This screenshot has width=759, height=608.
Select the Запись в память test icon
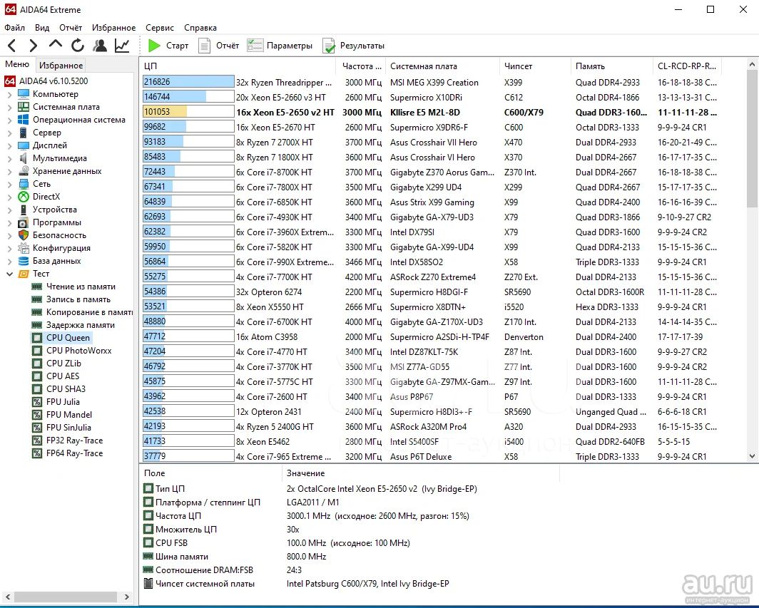(x=37, y=299)
